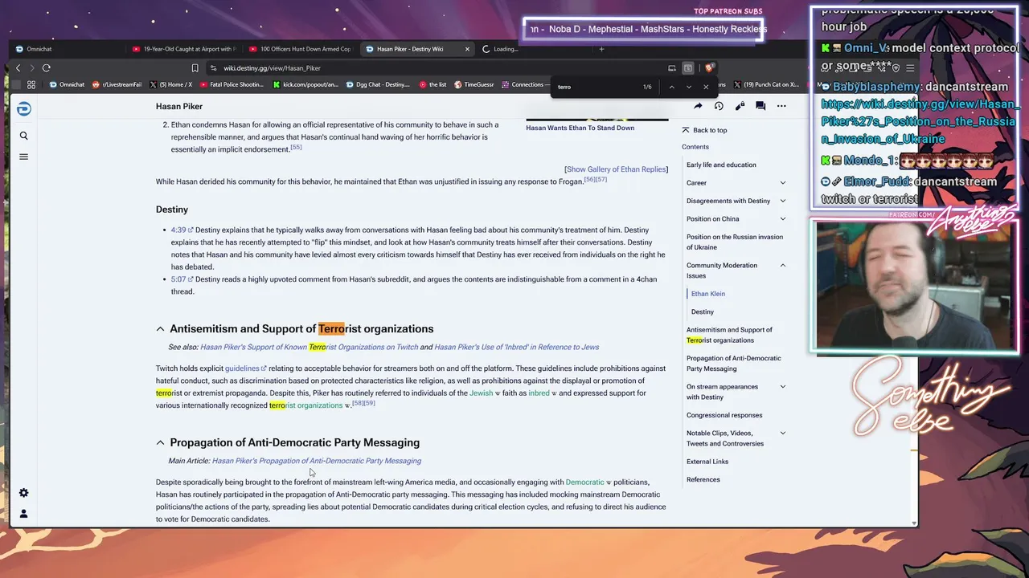The width and height of the screenshot is (1029, 578).
Task: Collapse the Propagation of Anti-Democratic Party Messaging section
Action: pos(160,443)
